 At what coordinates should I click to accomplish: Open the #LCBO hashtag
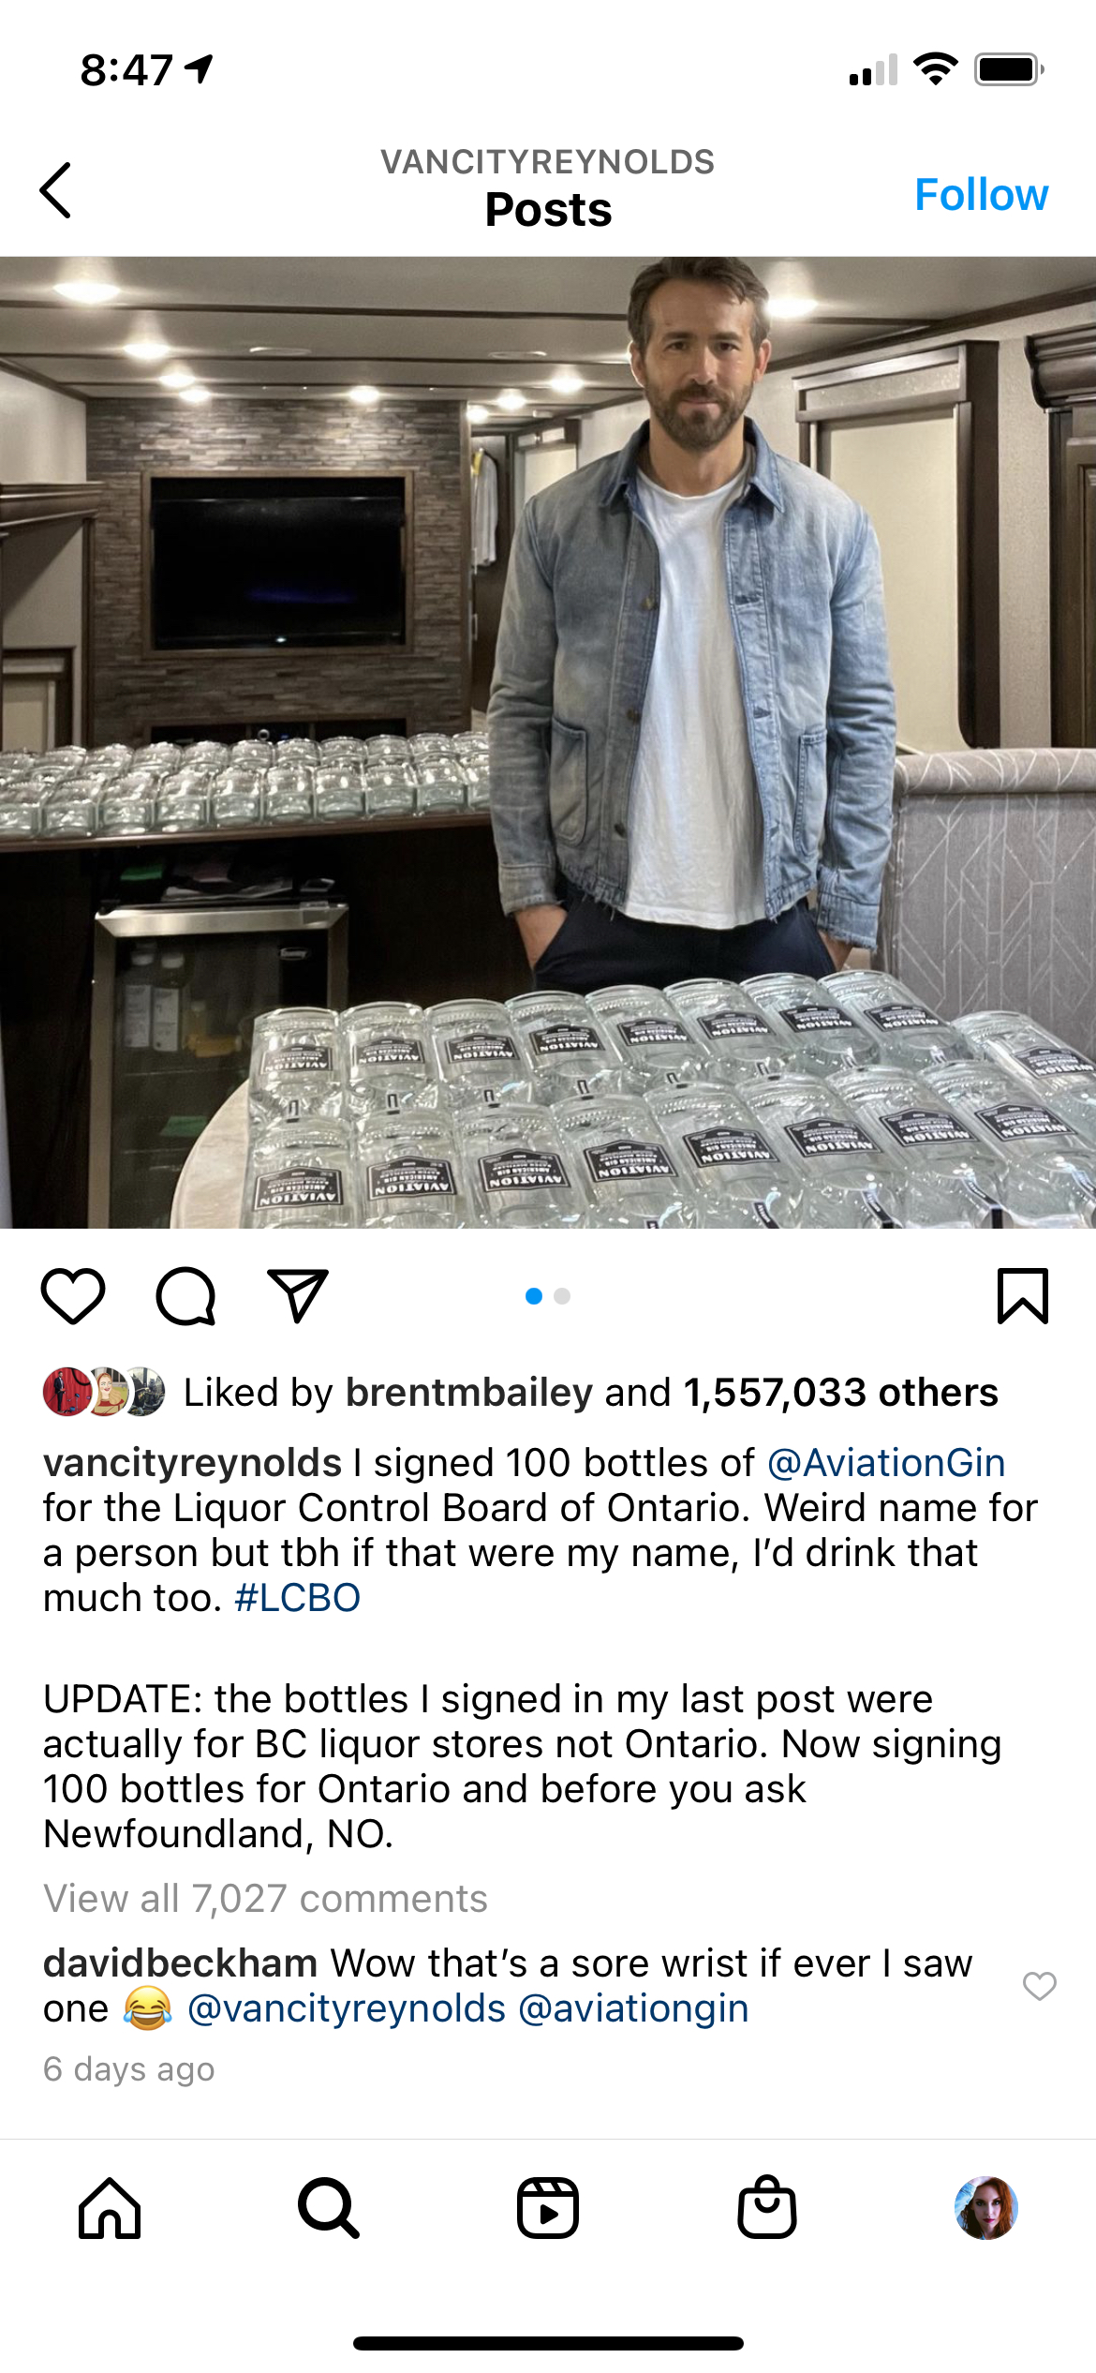[297, 1598]
